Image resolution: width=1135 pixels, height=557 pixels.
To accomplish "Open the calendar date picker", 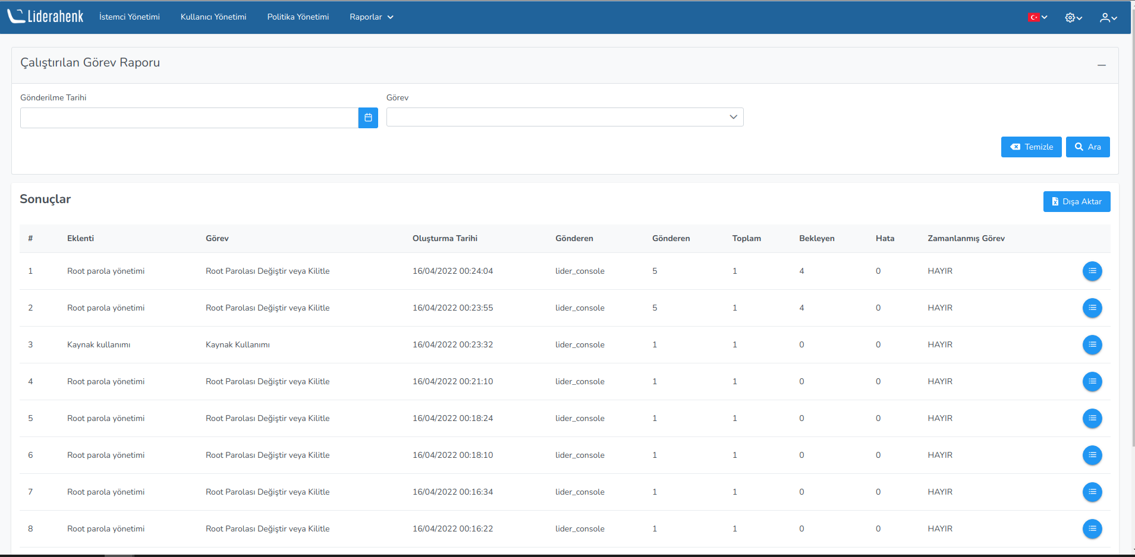I will pos(368,118).
